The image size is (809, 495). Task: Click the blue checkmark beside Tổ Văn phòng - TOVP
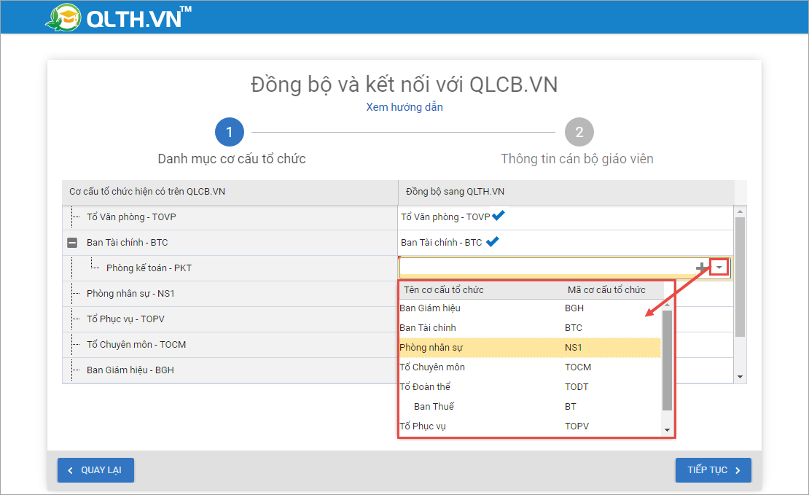point(499,215)
